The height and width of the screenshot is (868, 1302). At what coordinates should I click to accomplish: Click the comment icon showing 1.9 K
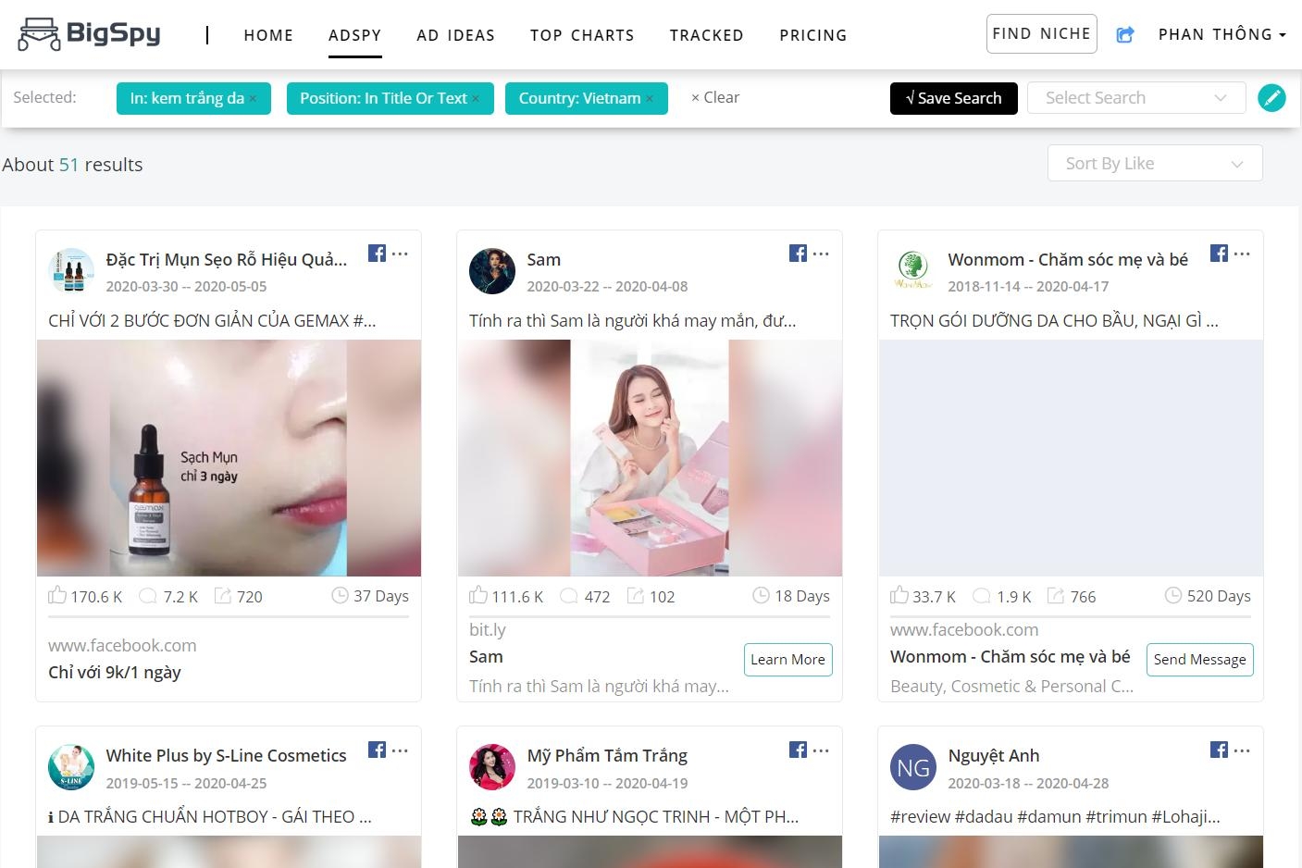(982, 596)
